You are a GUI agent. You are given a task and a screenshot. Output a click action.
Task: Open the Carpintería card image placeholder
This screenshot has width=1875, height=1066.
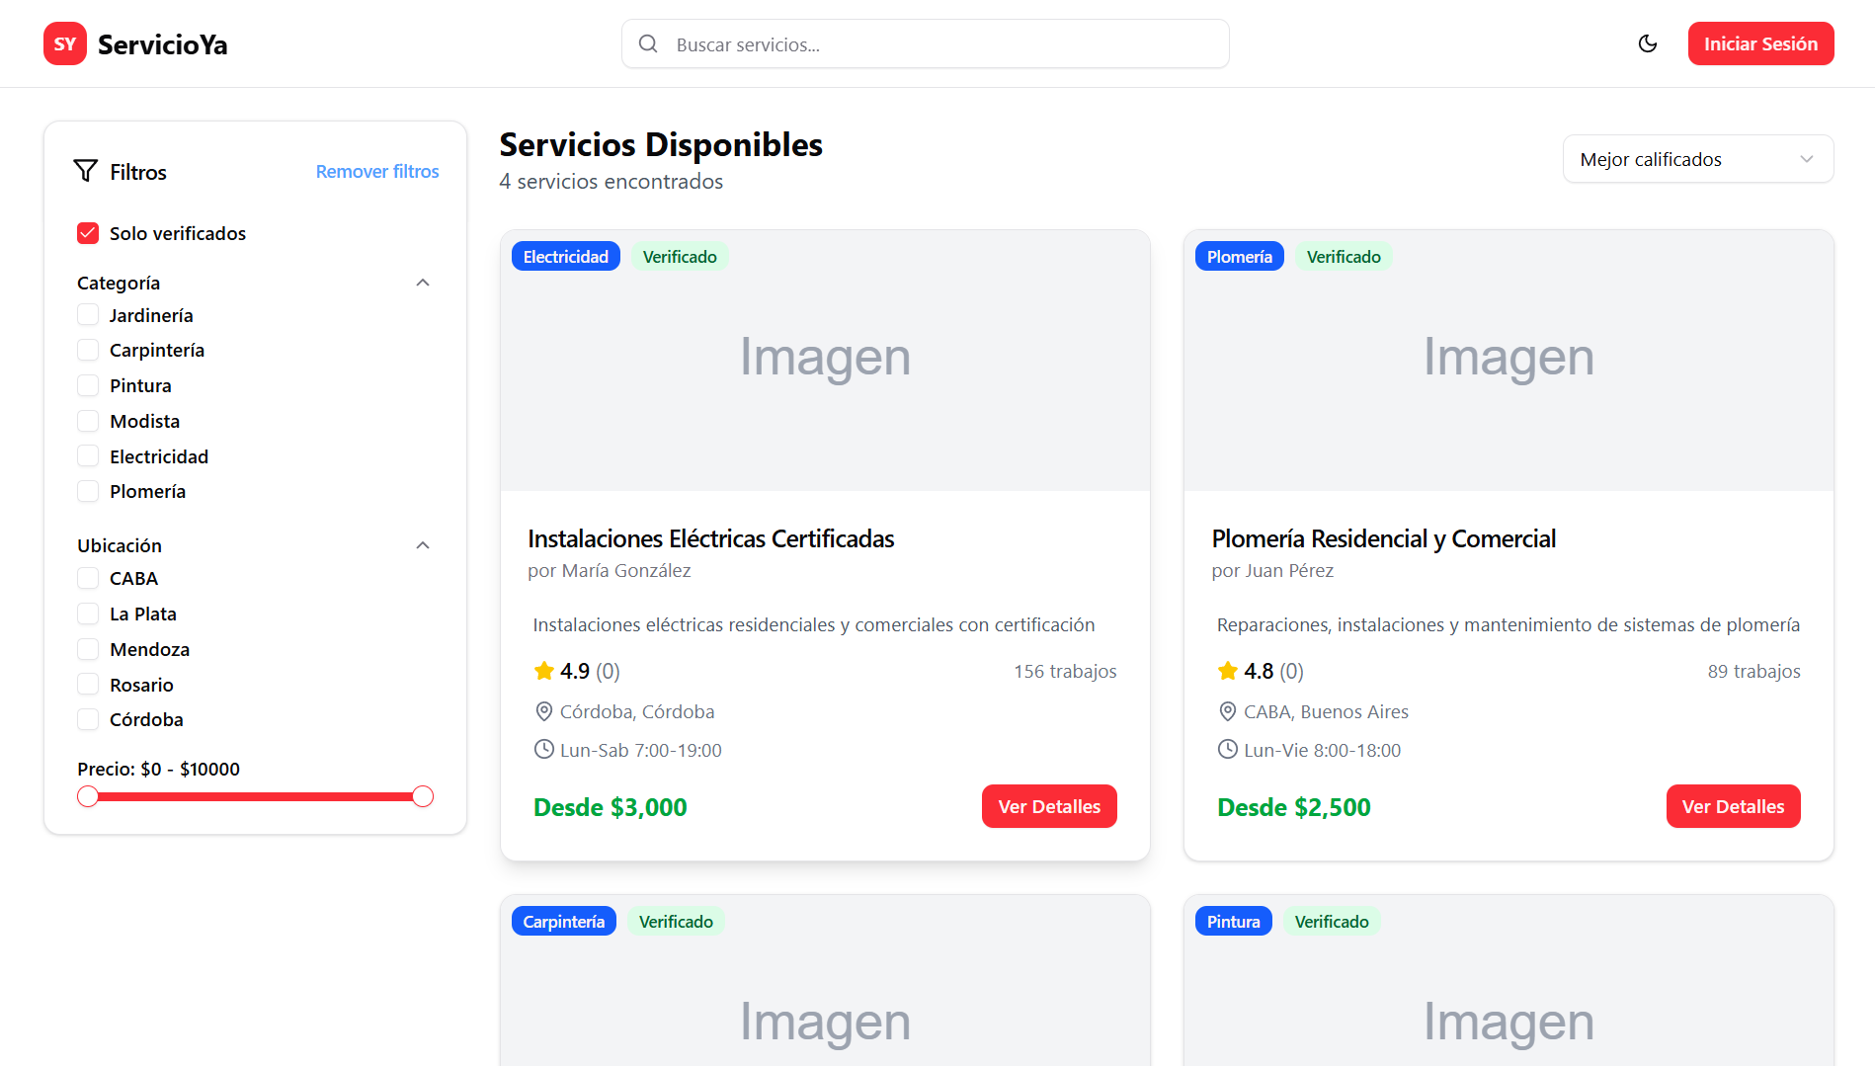pos(825,981)
